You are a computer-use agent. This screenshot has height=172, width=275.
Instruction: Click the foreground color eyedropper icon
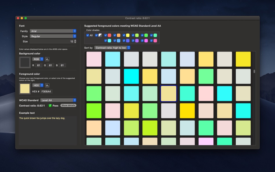[47, 85]
